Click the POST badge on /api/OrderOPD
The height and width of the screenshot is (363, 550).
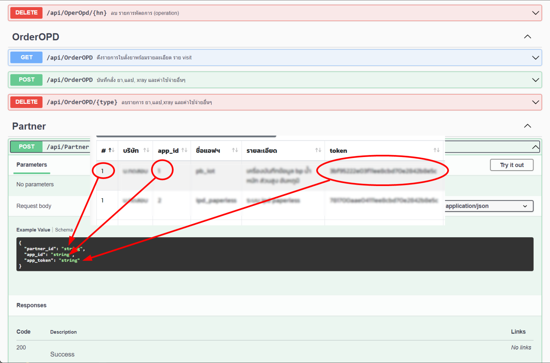(x=26, y=80)
